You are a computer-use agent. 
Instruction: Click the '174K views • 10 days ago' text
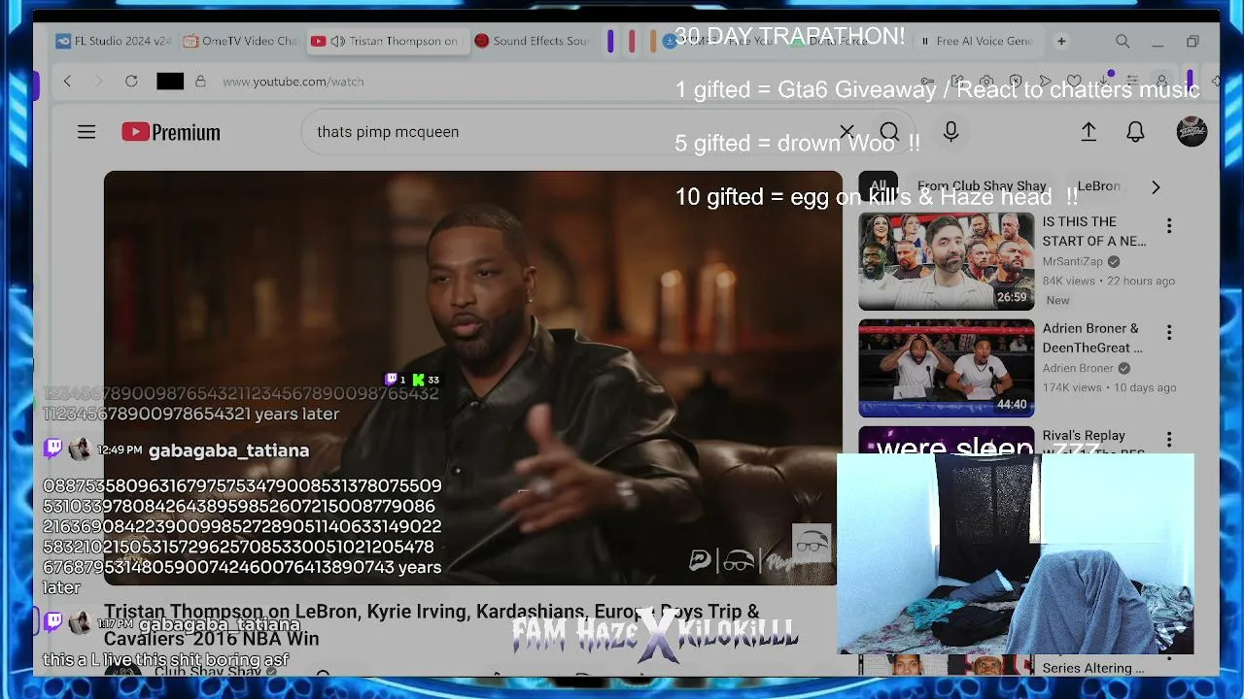click(1110, 387)
